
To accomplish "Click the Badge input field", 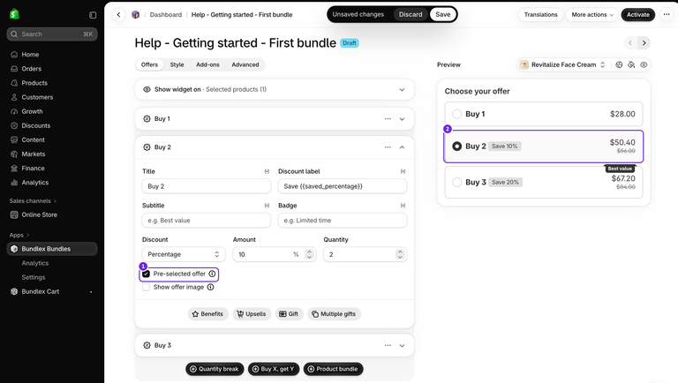I will point(343,221).
